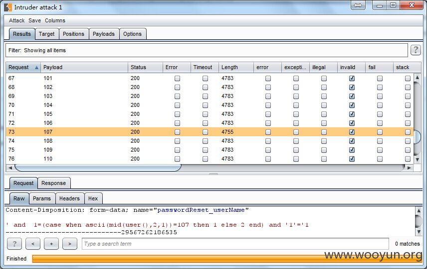Image resolution: width=427 pixels, height=269 pixels.
Task: Toggle Error checkbox for request 68
Action: point(177,87)
